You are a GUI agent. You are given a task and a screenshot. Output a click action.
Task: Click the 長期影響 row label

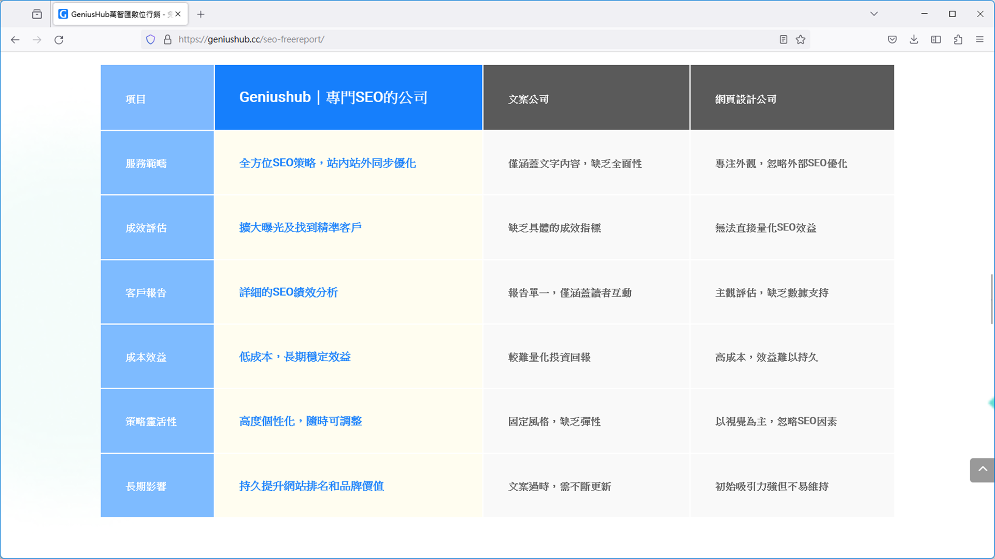click(157, 486)
